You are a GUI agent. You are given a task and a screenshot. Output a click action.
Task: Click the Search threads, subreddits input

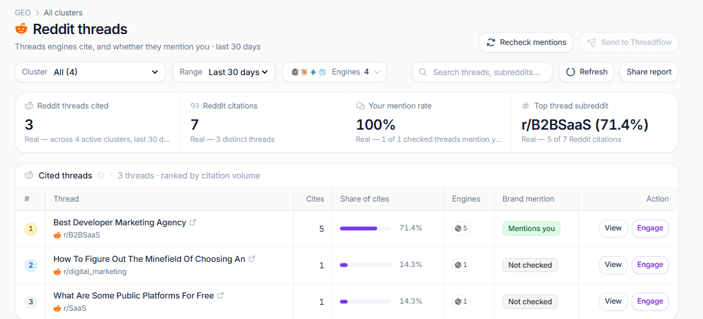483,72
